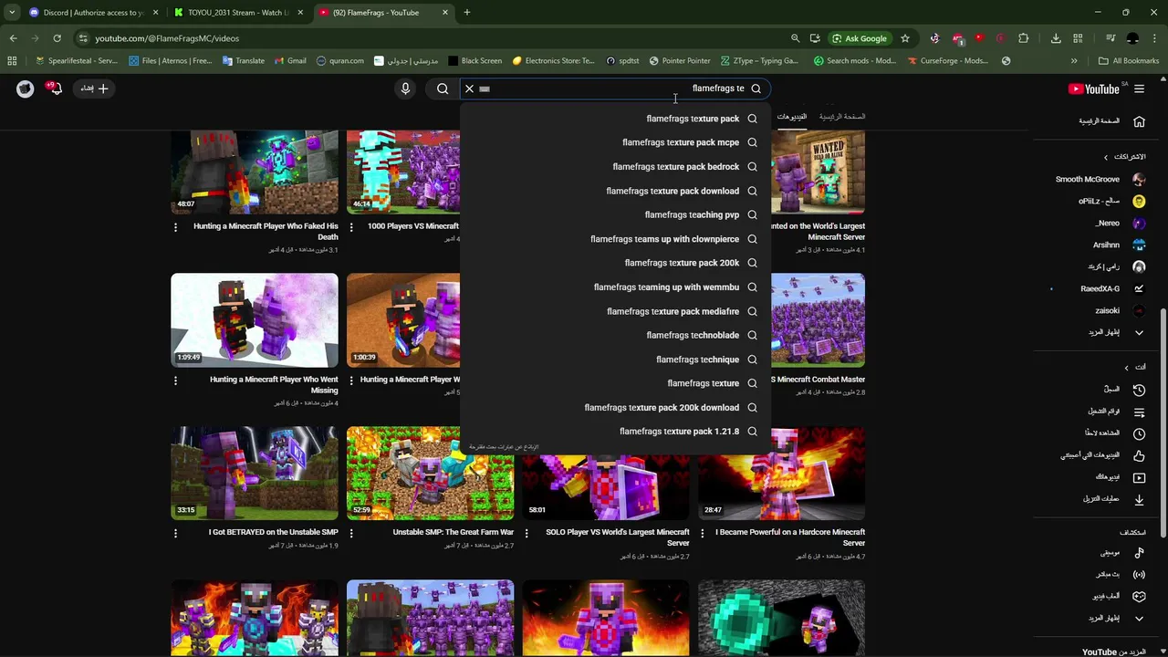
Task: Click the voice search microphone icon
Action: point(405,89)
